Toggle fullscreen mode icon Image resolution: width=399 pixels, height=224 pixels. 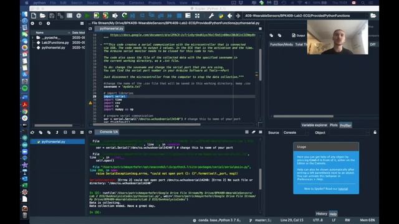[197, 16]
